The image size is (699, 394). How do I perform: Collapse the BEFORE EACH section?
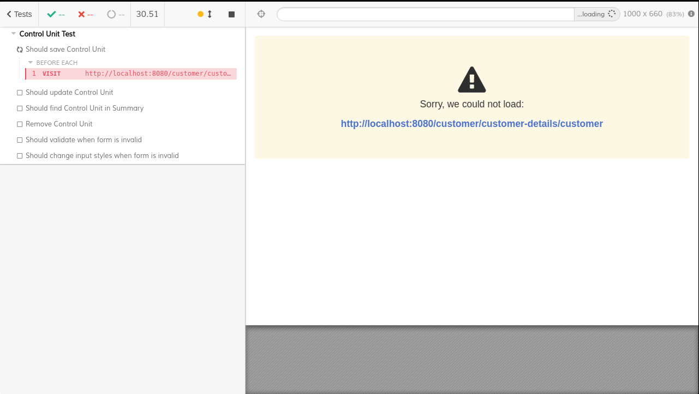pos(31,62)
